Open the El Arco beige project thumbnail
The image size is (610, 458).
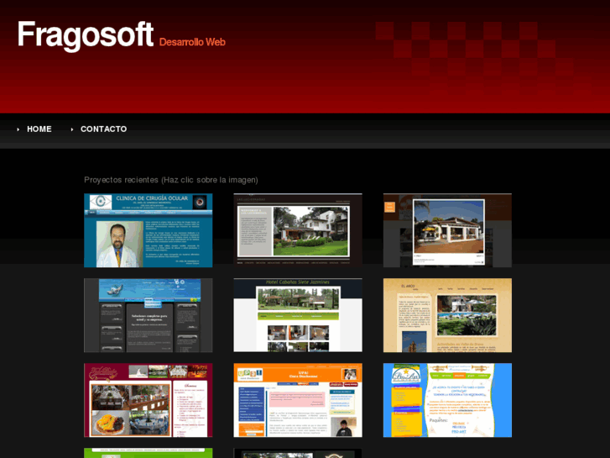447,315
